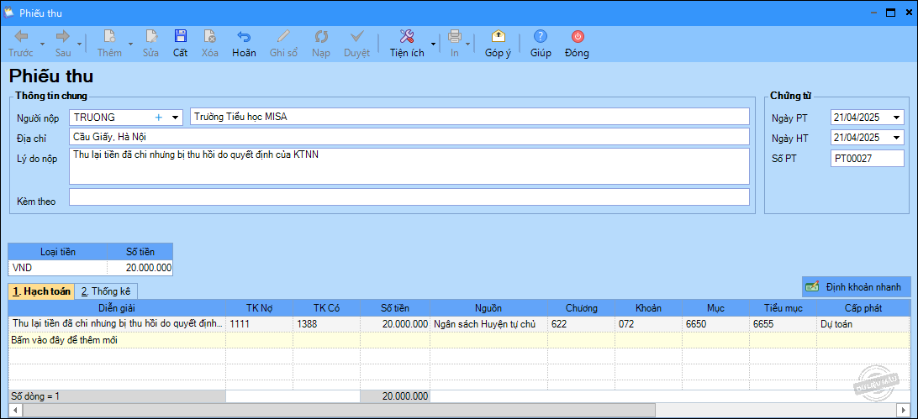Screen dimensions: 918x419
Task: Go to previous voucher with Trước
Action: coord(21,44)
